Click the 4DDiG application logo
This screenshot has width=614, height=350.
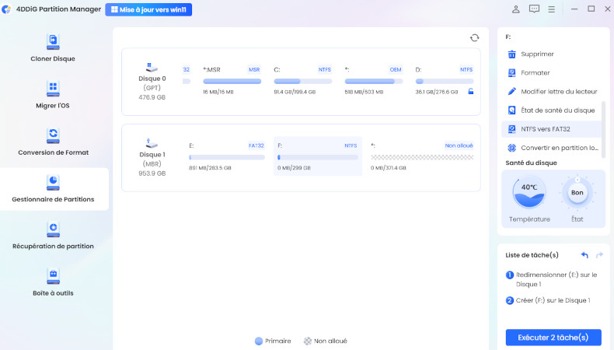[6, 9]
